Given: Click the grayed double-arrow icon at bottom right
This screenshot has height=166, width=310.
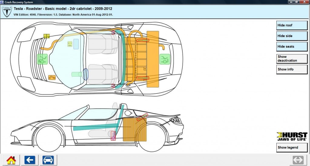Looking at the screenshot, I should coord(298,160).
